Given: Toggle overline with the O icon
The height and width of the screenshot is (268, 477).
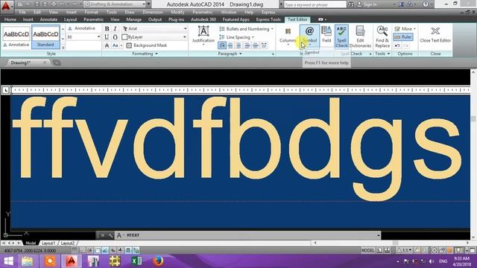Looking at the screenshot, I should [115, 37].
